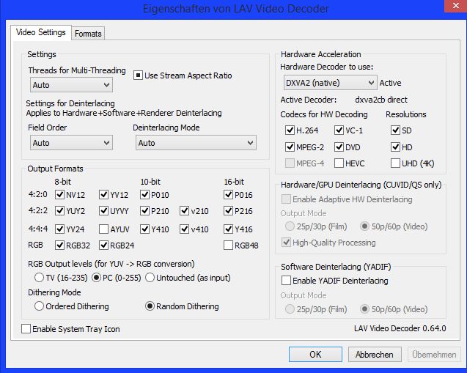Select Untouched (as input) output level
Screen dimensions: 467x373
click(150, 278)
